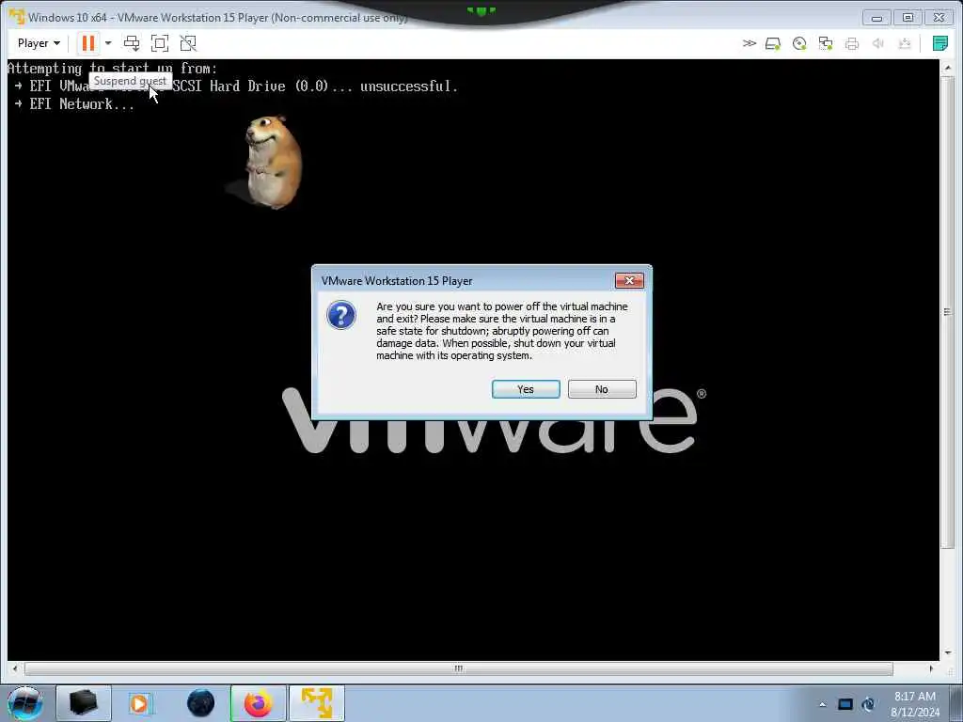The height and width of the screenshot is (722, 963).
Task: Click the sound card device icon
Action: pos(878,43)
